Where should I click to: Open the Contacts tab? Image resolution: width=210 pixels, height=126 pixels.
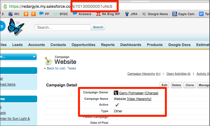58,45
